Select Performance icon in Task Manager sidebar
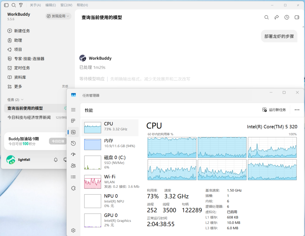The image size is (305, 236). click(73, 132)
